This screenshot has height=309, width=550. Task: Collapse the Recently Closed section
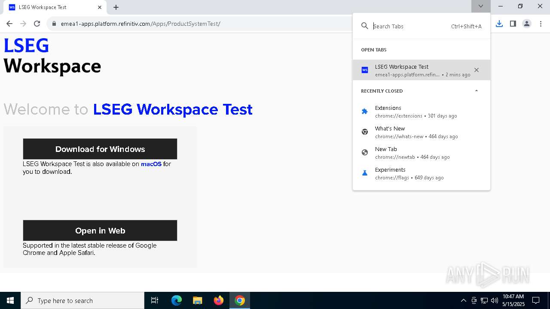[476, 91]
